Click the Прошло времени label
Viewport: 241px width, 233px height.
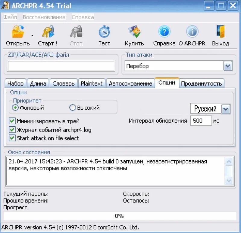pos(26,201)
